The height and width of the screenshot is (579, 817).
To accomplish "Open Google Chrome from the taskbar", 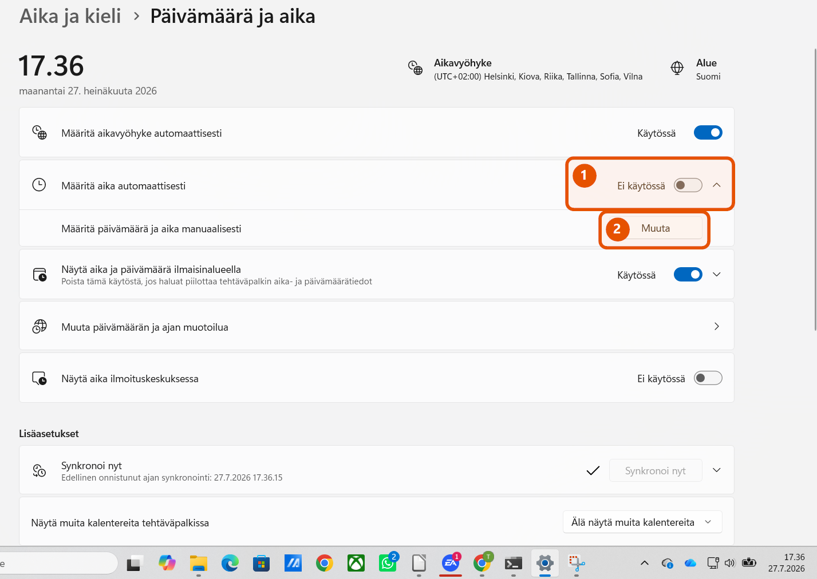I will coord(325,564).
